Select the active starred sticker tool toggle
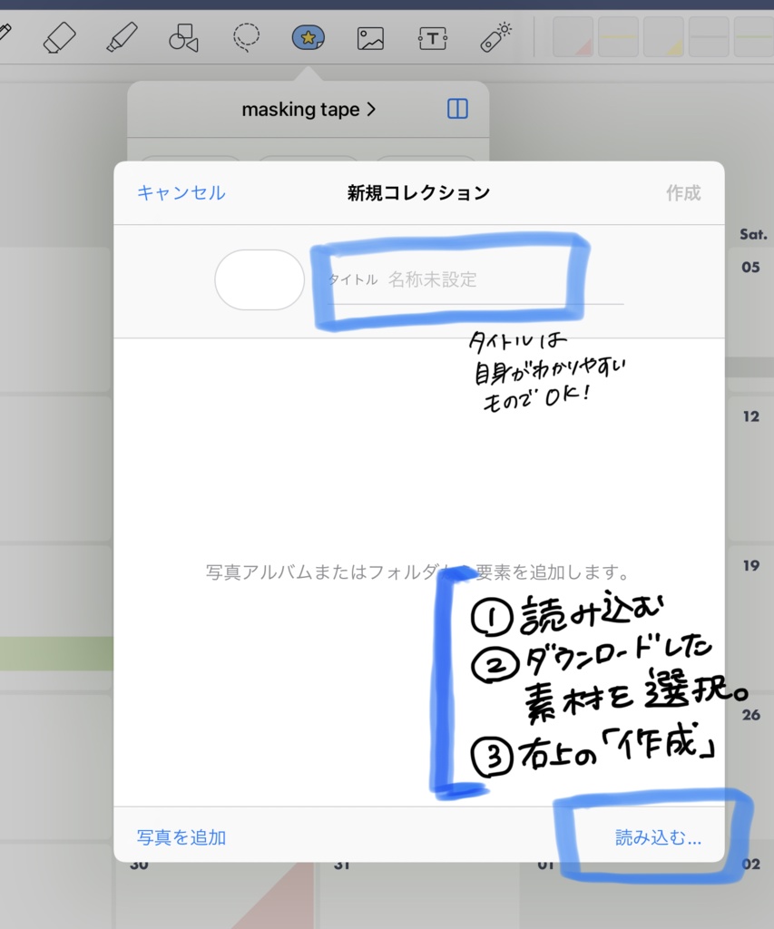The image size is (774, 929). [x=308, y=37]
